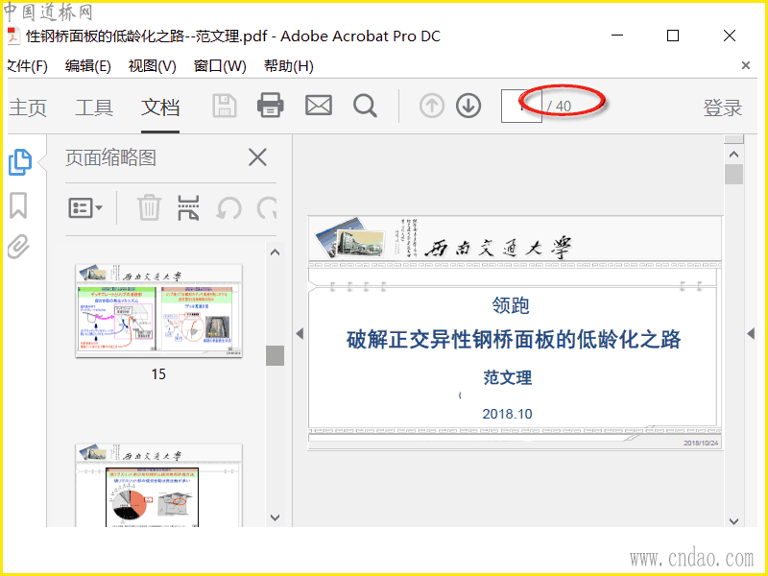Click the total page count / 40

[559, 107]
